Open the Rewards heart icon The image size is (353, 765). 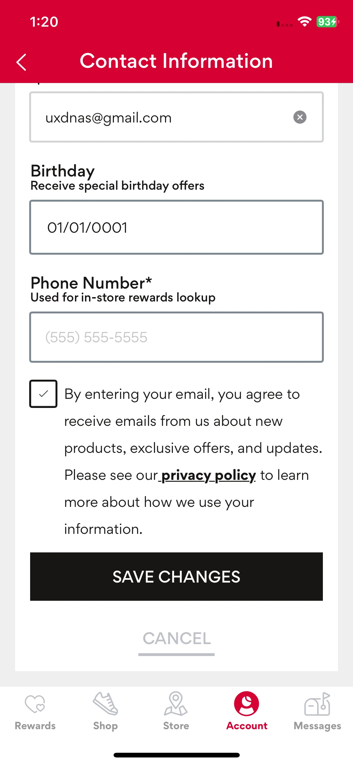(35, 704)
